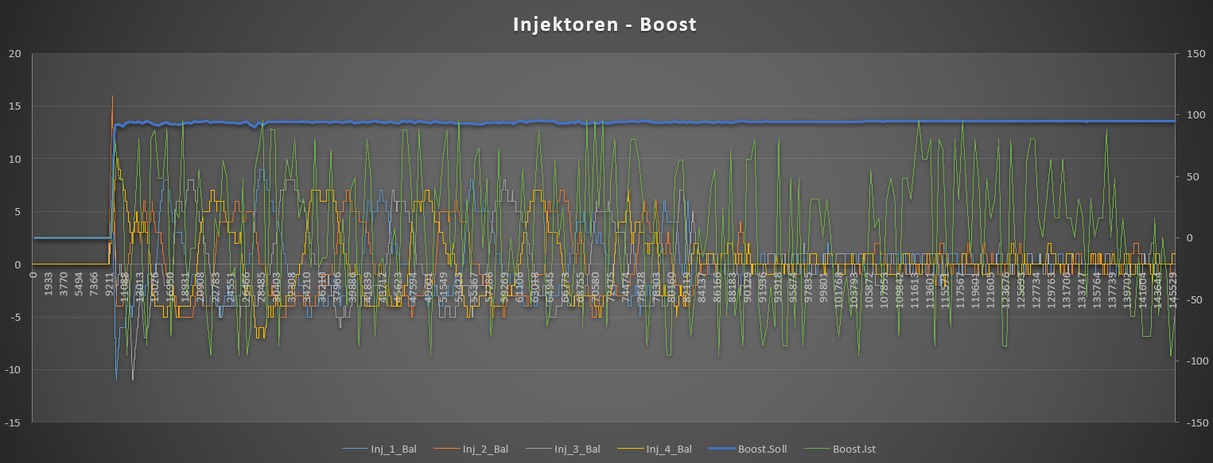
Task: Click the orange line swatch beside Inj_2_Bal
Action: pos(446,449)
